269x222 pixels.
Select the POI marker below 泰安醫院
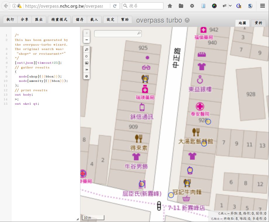[x=208, y=122]
